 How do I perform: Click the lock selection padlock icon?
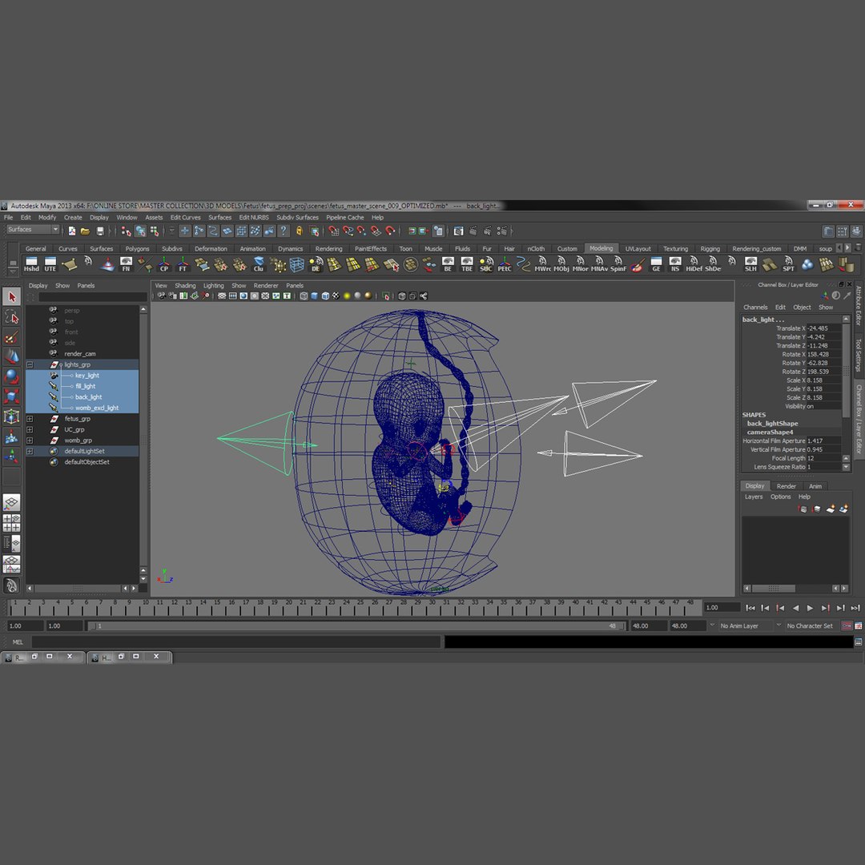click(x=299, y=231)
